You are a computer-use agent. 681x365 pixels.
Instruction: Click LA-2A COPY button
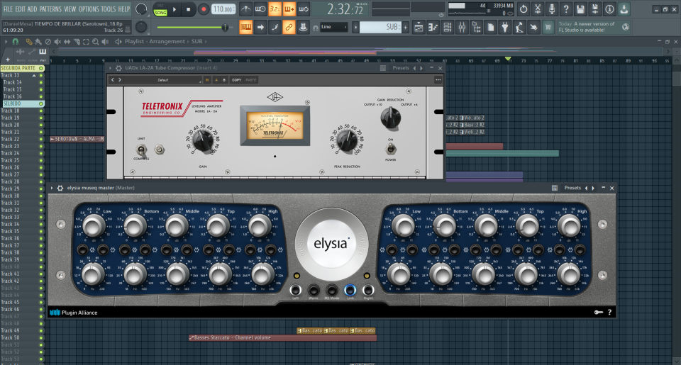(237, 80)
